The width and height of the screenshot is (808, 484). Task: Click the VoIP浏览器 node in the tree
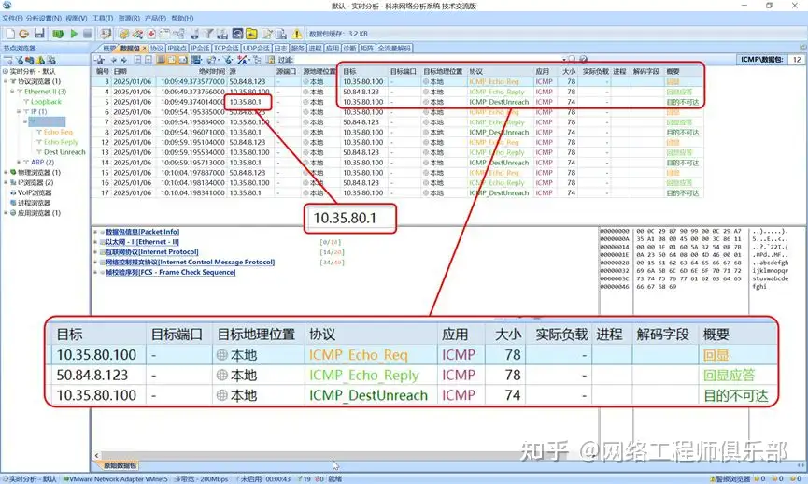pos(36,192)
